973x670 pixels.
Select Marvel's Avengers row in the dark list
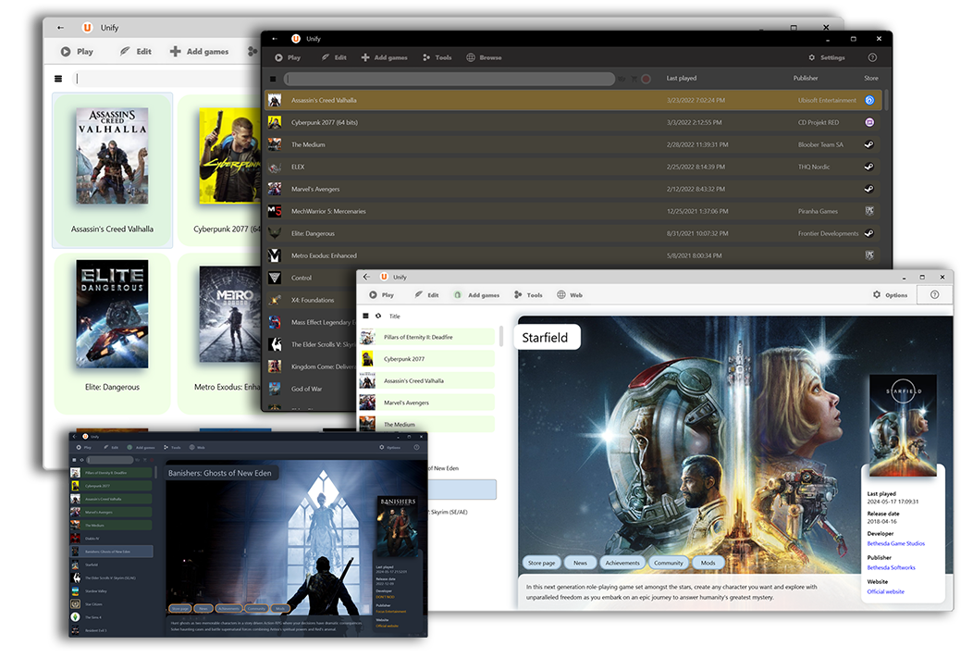click(x=573, y=189)
